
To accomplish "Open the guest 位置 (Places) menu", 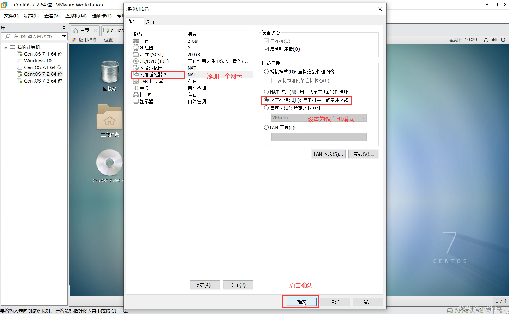I will tap(108, 40).
